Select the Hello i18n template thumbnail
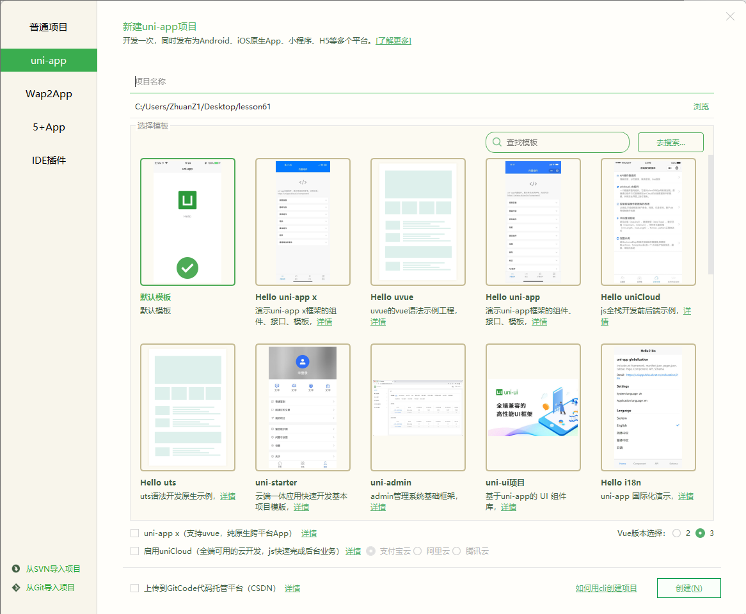Viewport: 746px width, 614px height. [648, 407]
